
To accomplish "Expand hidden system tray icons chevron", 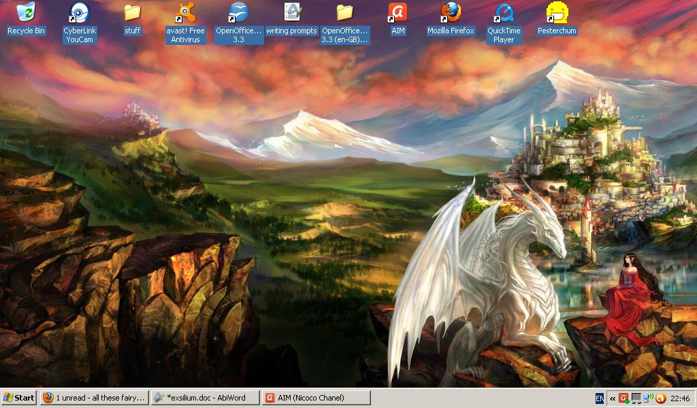I will click(x=613, y=398).
